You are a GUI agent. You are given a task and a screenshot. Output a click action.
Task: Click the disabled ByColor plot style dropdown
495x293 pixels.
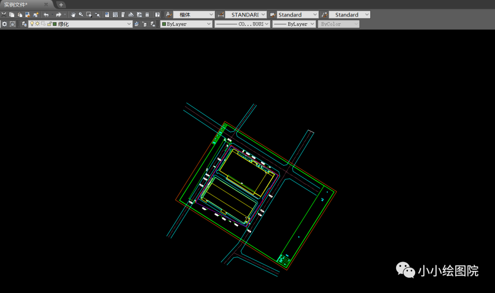click(339, 24)
